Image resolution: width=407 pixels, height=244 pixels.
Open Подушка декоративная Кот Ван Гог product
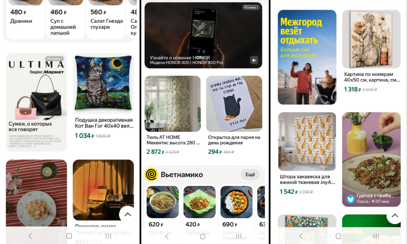[x=103, y=96]
